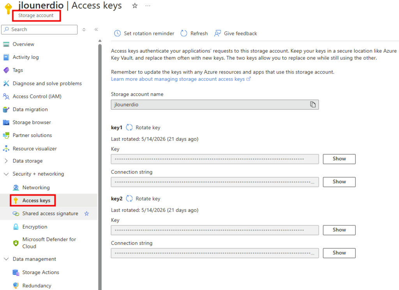Favorite Shared access signature with its star
This screenshot has width=399, height=290.
(87, 213)
